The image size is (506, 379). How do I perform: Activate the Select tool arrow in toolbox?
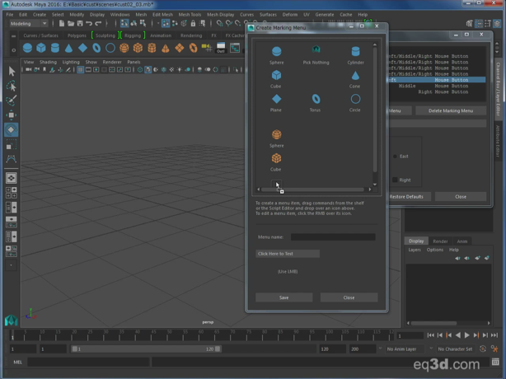point(12,72)
